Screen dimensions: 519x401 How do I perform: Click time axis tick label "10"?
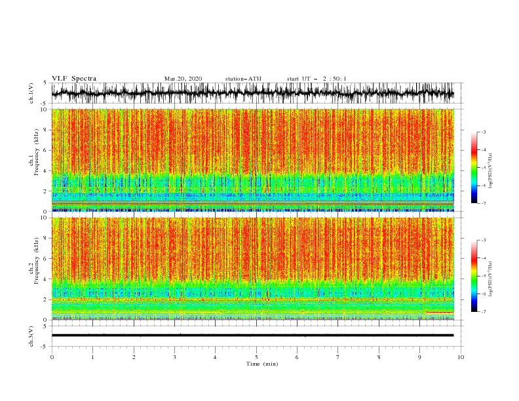tap(461, 357)
